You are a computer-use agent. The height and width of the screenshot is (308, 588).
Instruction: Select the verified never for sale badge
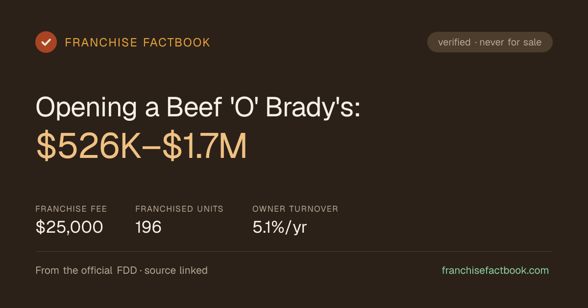pos(490,42)
